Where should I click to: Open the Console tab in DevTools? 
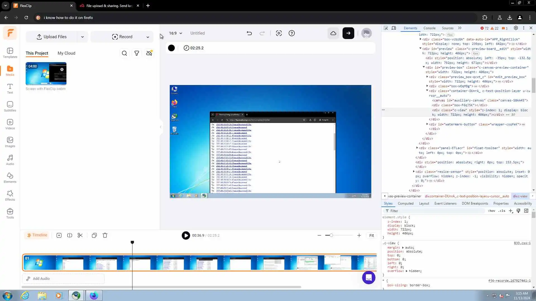coord(429,28)
